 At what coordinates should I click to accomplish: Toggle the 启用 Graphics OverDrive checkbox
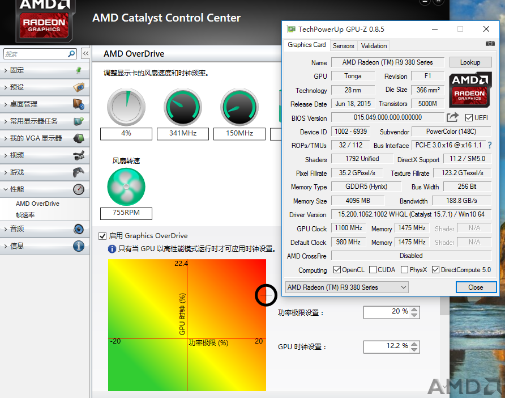point(102,236)
